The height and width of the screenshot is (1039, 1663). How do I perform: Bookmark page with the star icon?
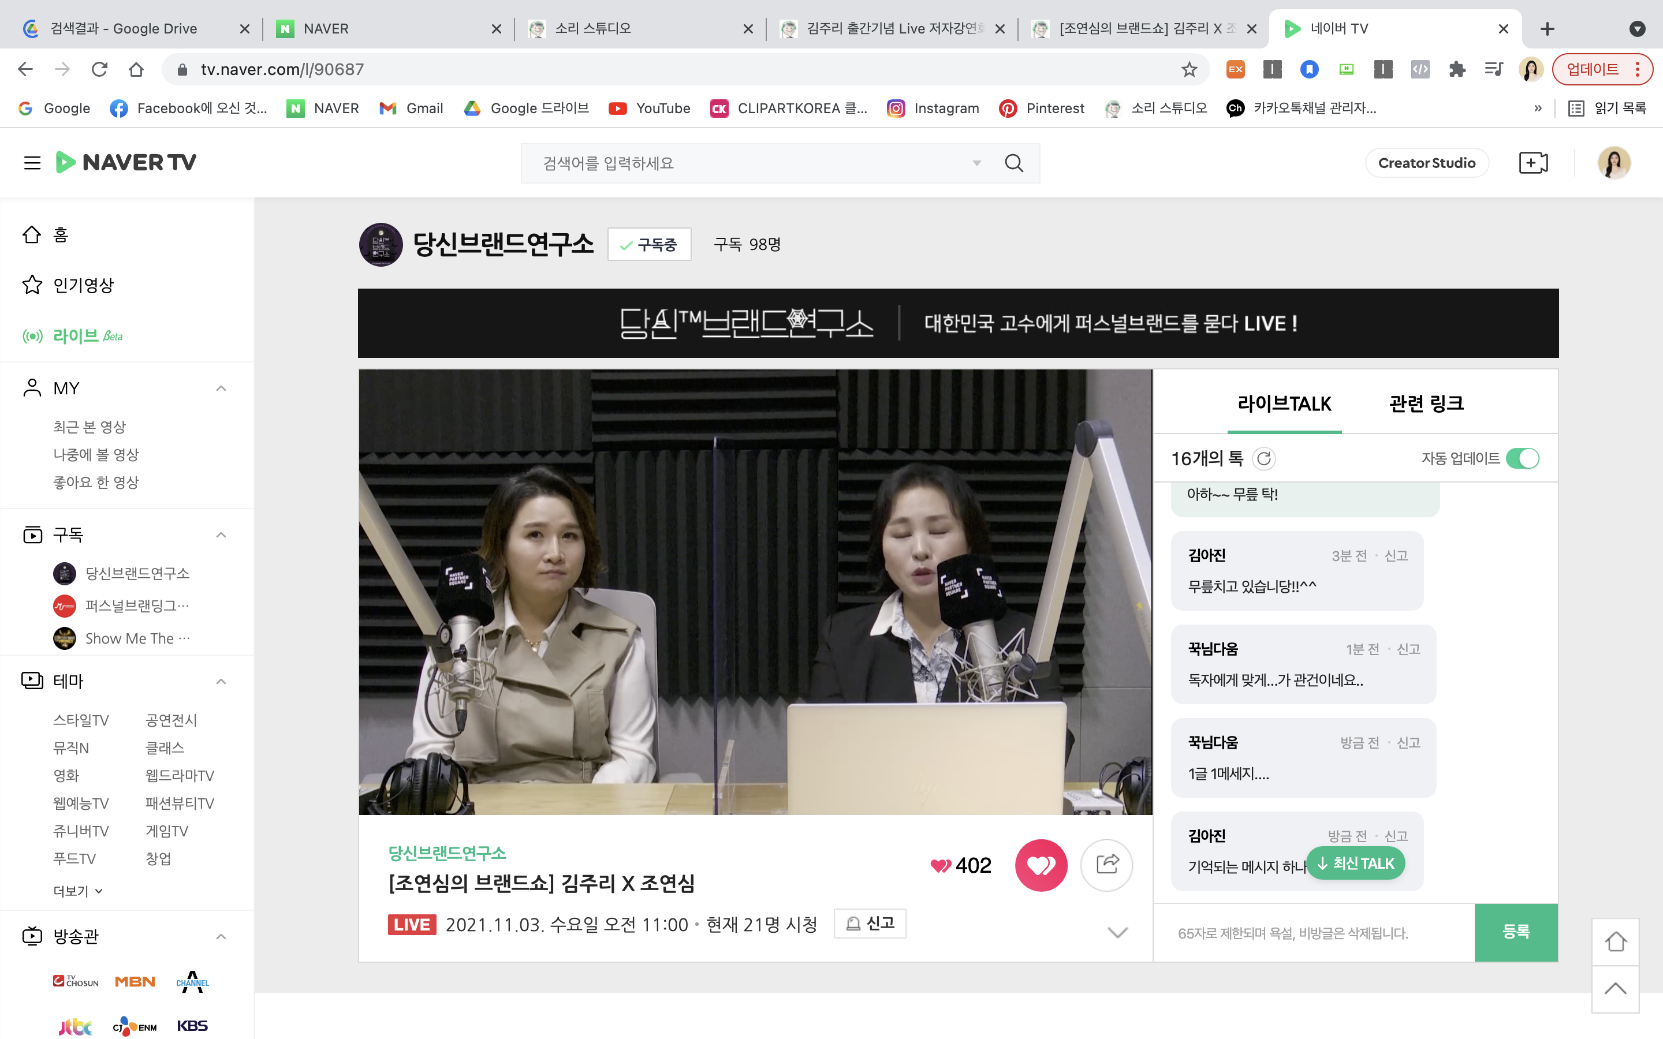[1189, 69]
